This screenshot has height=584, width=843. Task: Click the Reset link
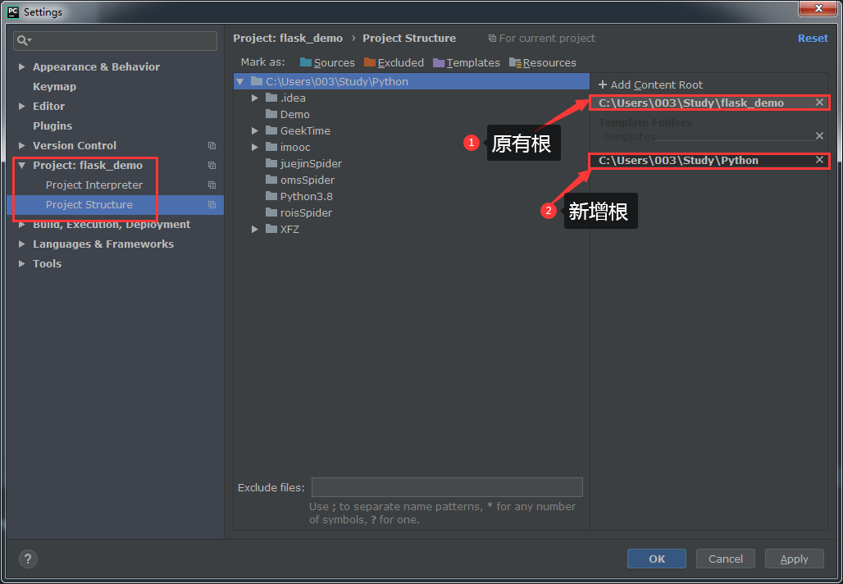pyautogui.click(x=813, y=38)
